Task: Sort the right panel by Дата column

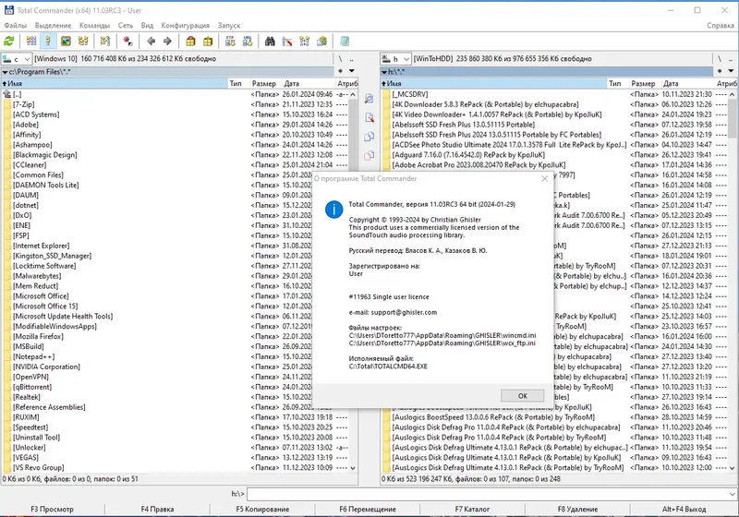Action: 688,83
